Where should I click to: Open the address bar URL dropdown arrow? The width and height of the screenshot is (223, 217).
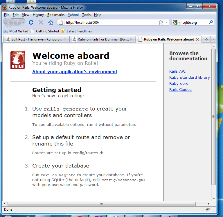point(167,22)
